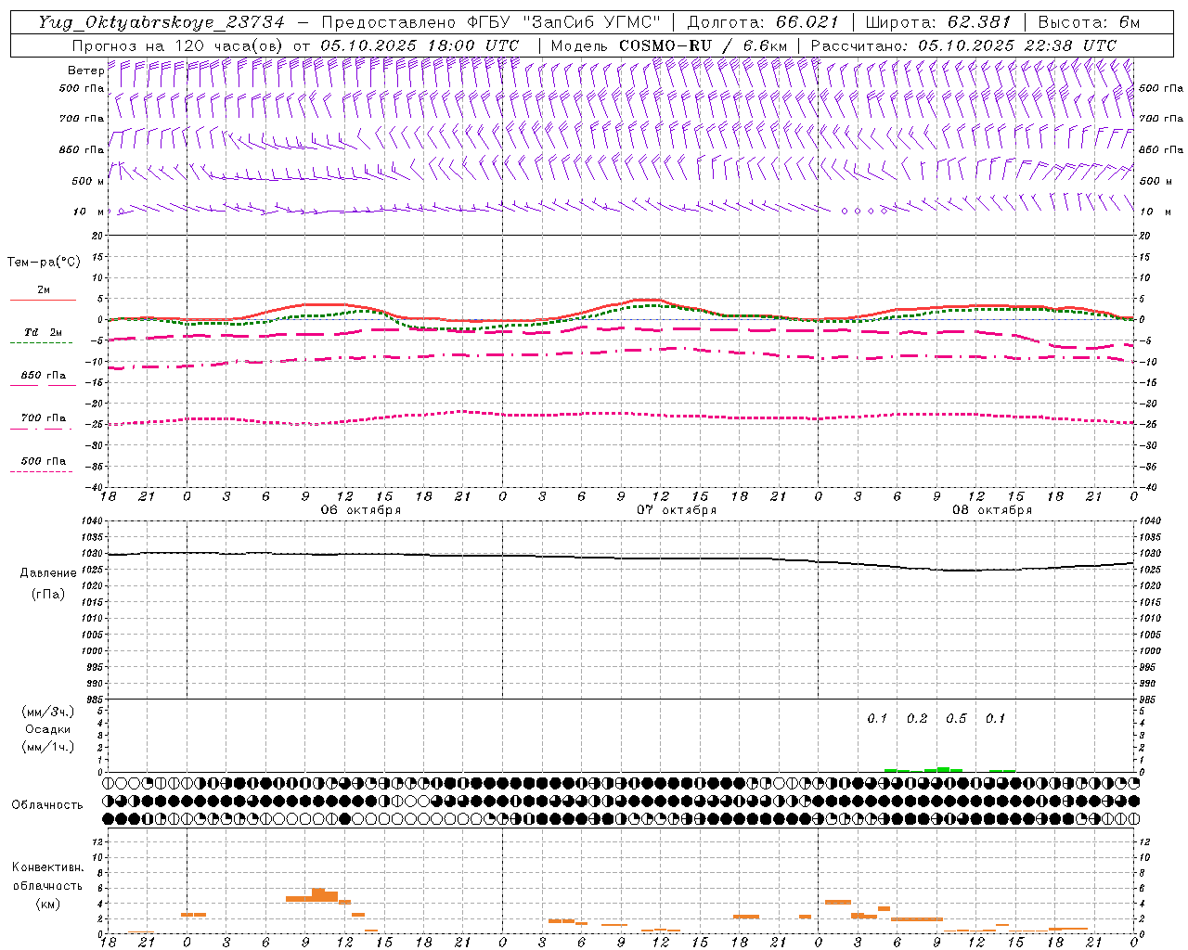
Task: Click the tallest green precipitation bar
Action: [x=943, y=769]
